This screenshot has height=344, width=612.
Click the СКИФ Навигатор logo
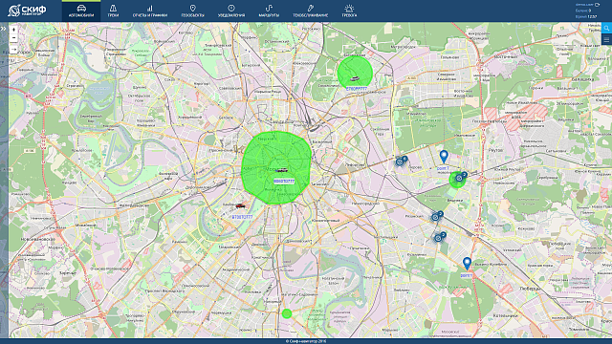pyautogui.click(x=27, y=11)
